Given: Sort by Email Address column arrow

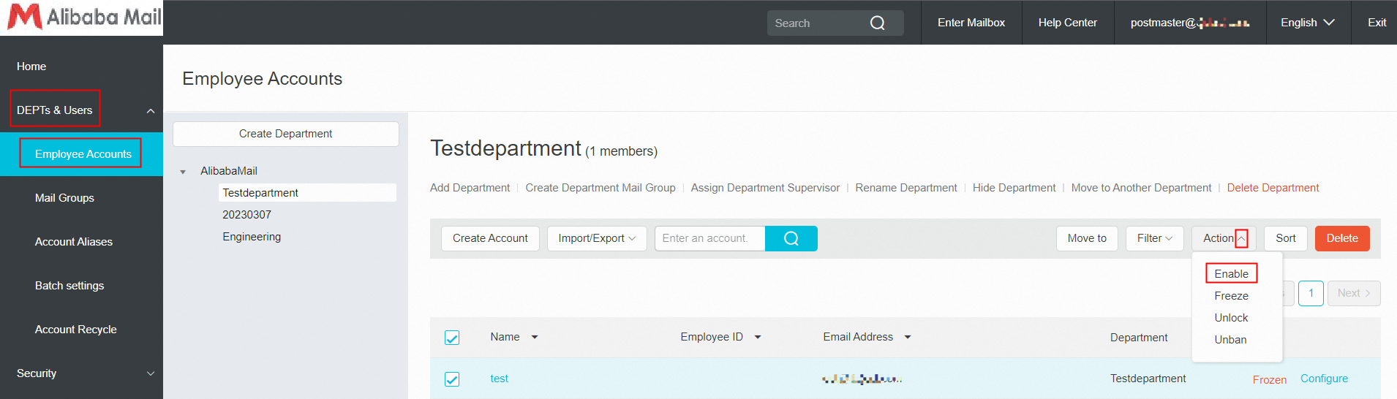Looking at the screenshot, I should pos(908,337).
